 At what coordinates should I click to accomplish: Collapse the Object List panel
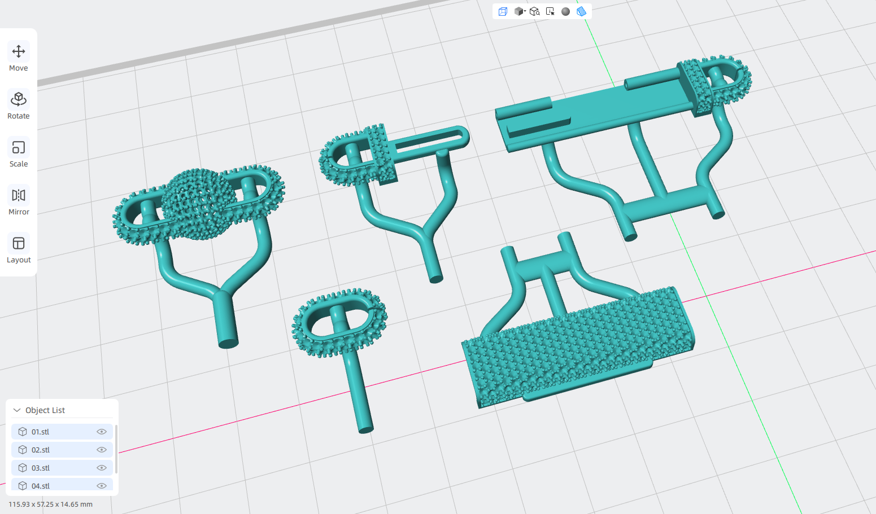(17, 410)
